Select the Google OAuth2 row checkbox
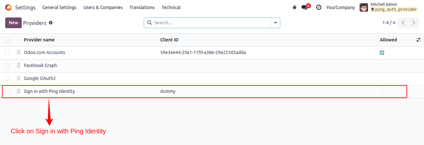The image size is (424, 145). click(x=7, y=79)
